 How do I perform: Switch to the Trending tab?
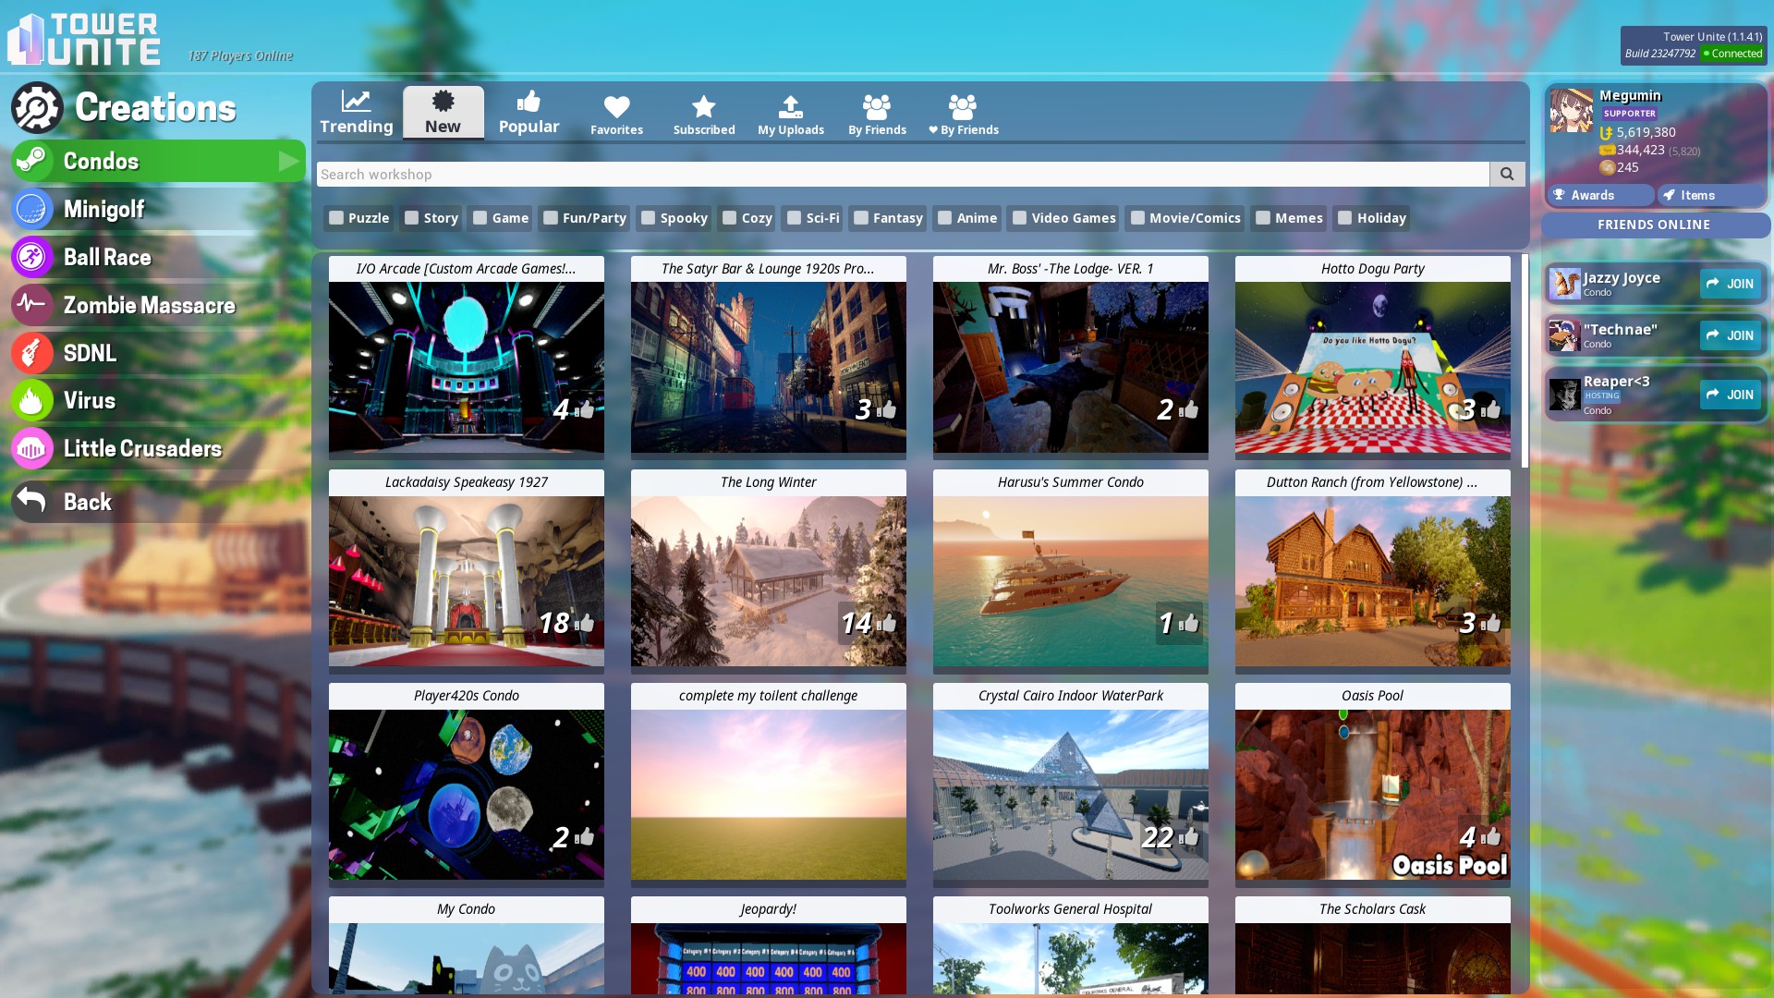(357, 113)
